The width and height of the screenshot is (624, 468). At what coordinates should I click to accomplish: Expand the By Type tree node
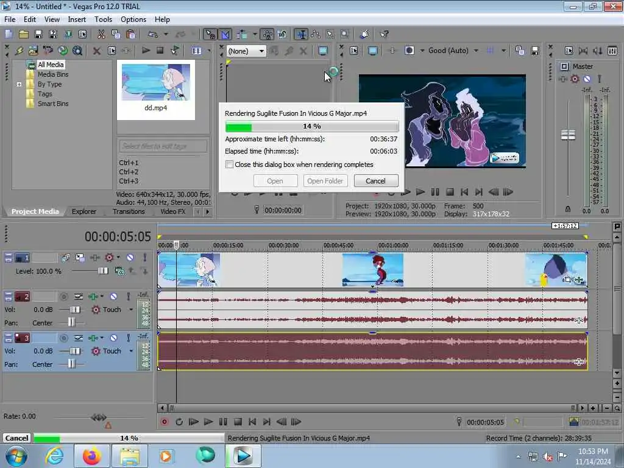tap(19, 84)
